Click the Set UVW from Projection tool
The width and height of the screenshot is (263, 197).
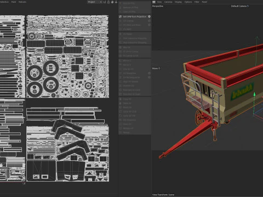[x=135, y=16]
